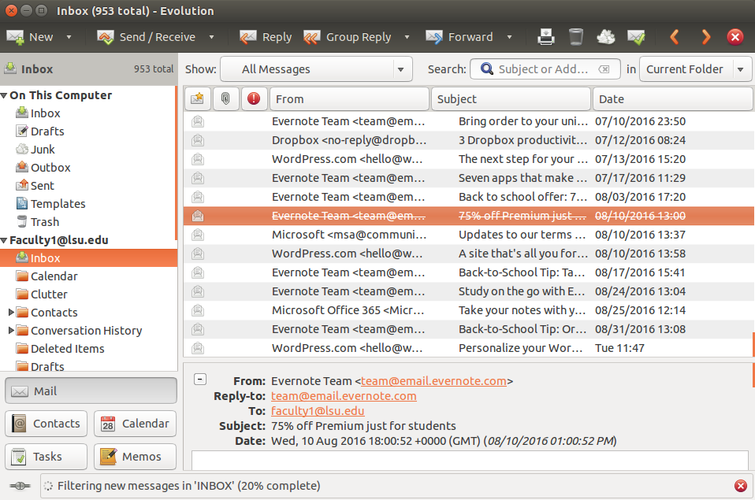Click the trash can Delete icon
Viewport: 755px width, 500px height.
(576, 37)
